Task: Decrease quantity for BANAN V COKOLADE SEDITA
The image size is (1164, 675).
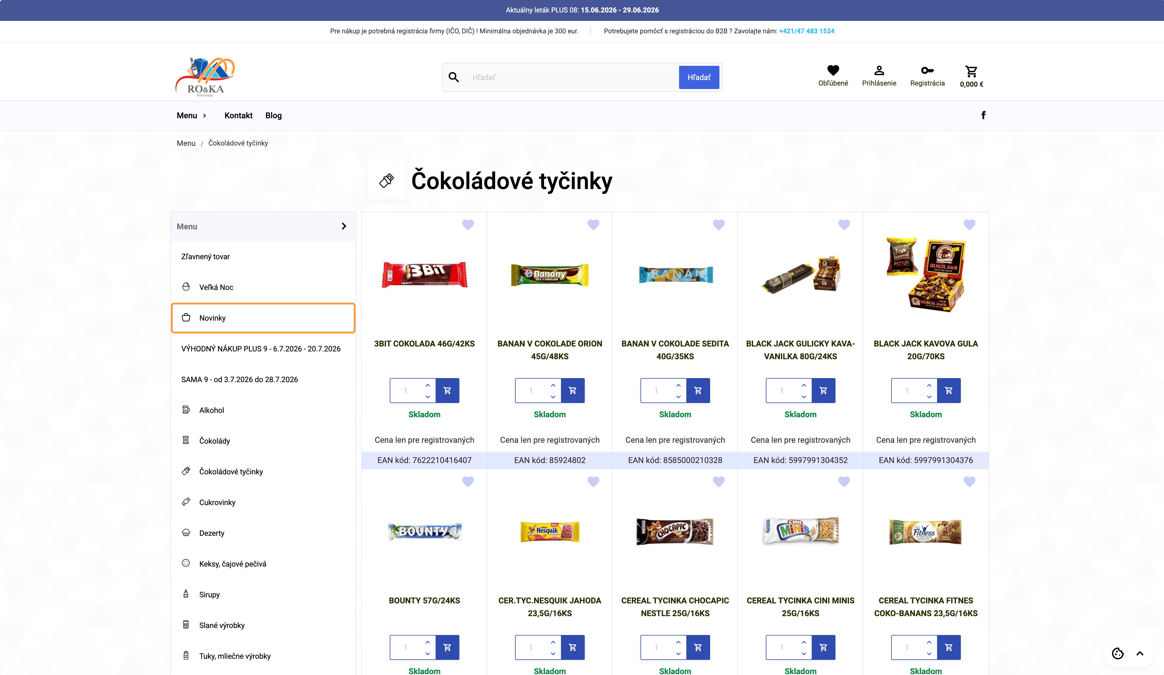Action: pyautogui.click(x=678, y=396)
